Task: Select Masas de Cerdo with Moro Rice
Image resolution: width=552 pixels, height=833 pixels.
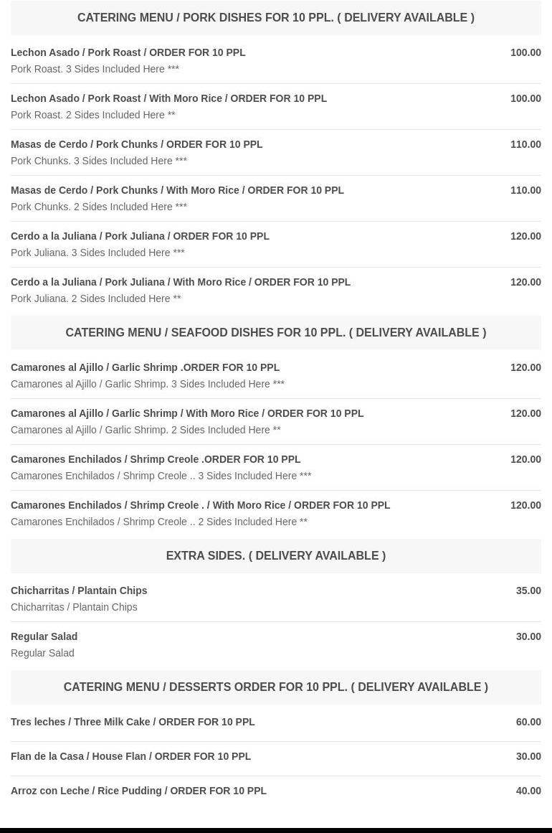Action: click(177, 190)
